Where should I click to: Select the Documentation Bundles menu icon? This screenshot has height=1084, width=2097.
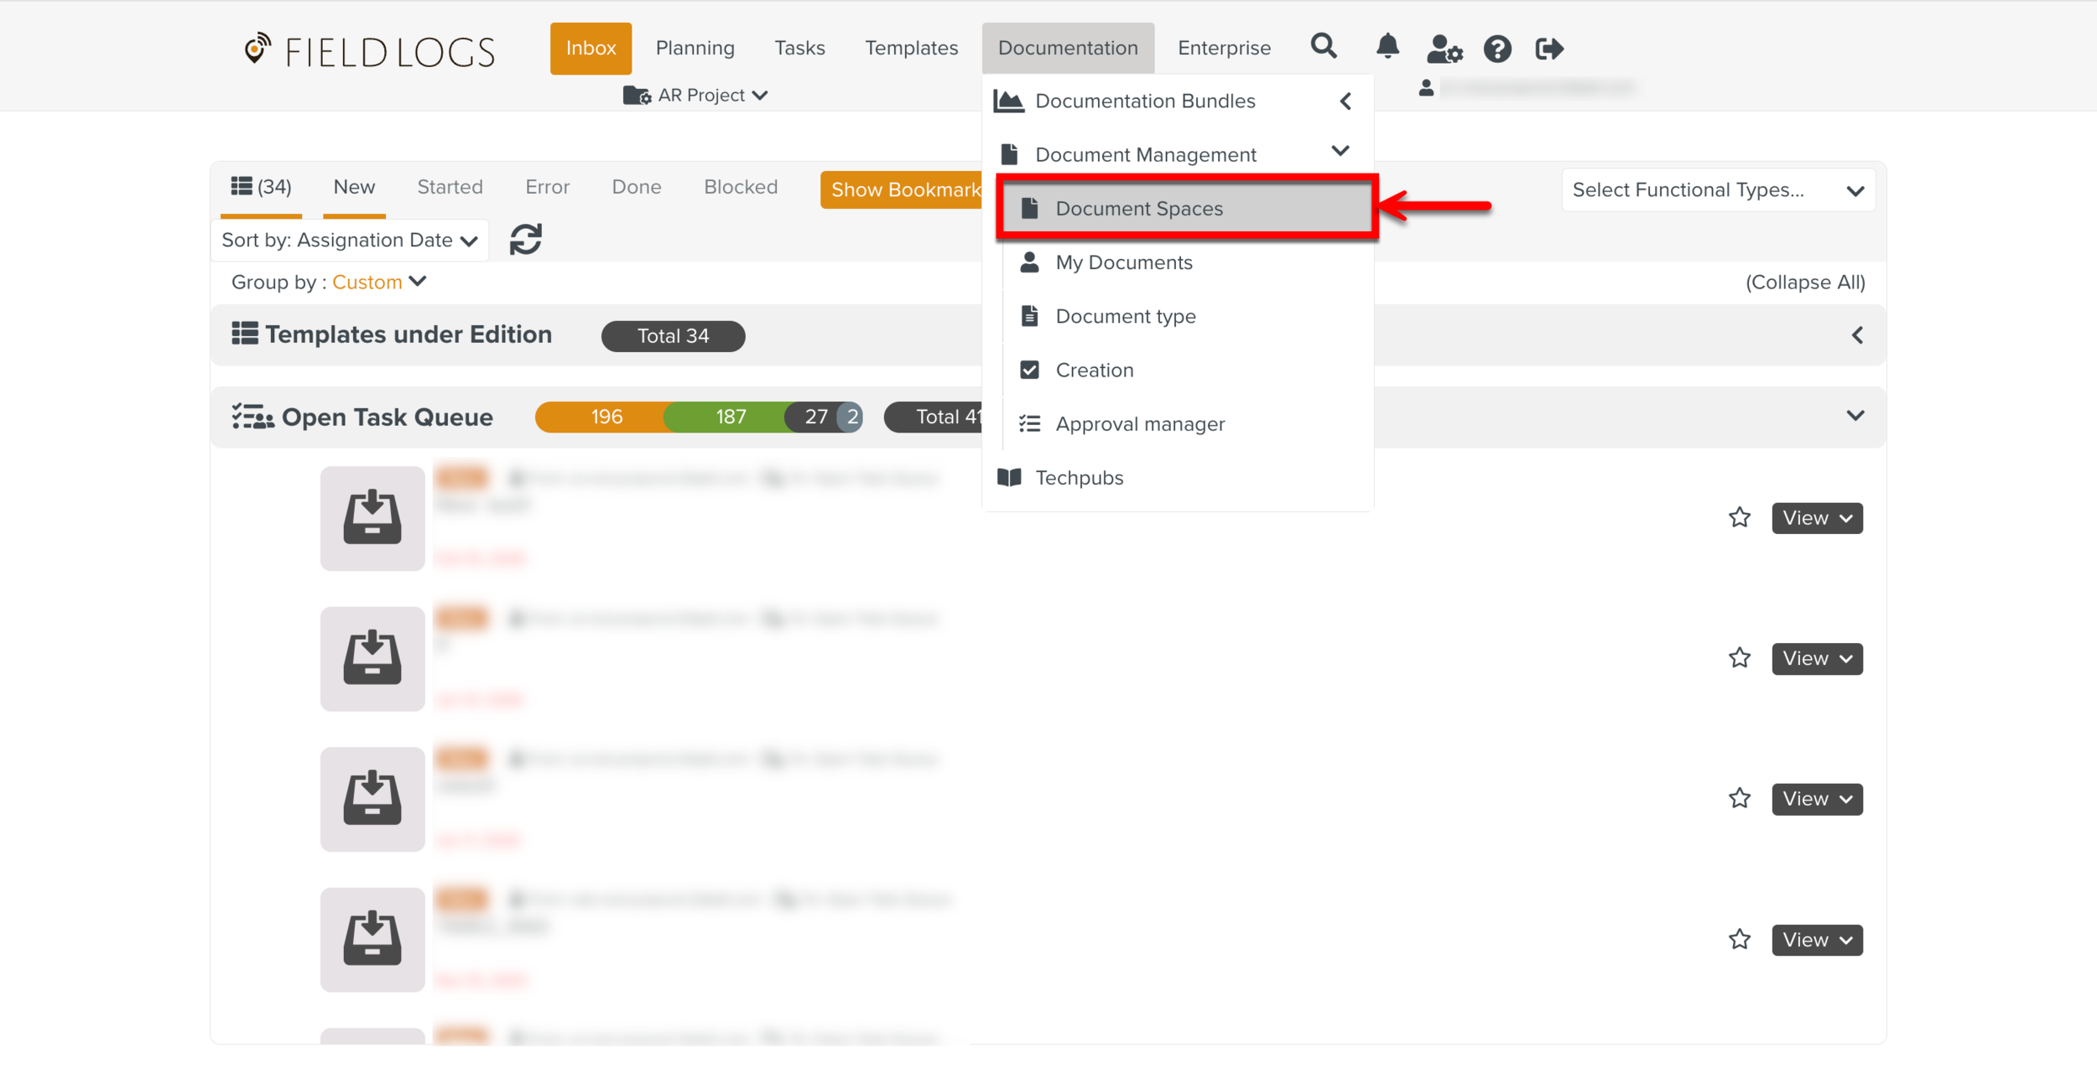tap(1010, 100)
